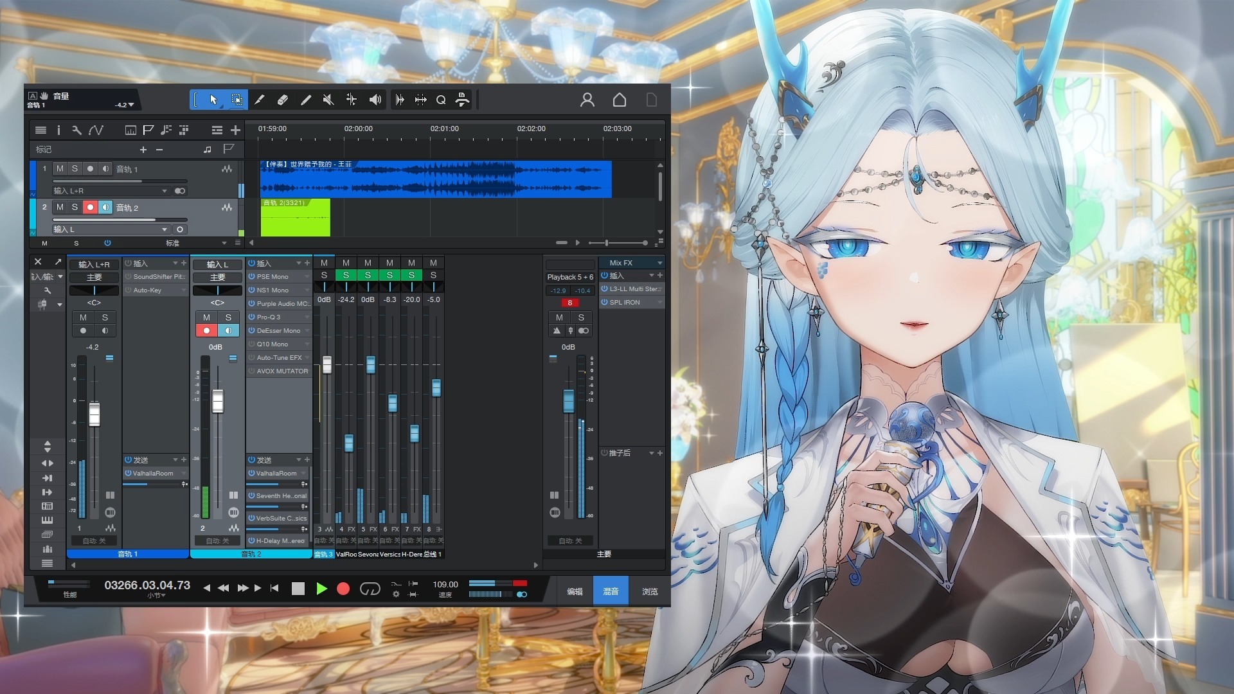Viewport: 1234px width, 694px height.
Task: Stop playback with square stop button
Action: click(x=298, y=589)
